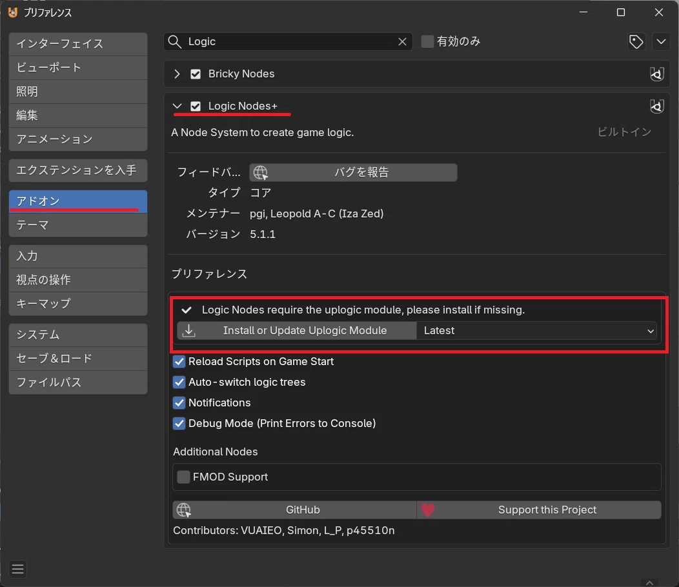Expand the Bricky Nodes add-on entry
The width and height of the screenshot is (679, 587).
tap(177, 74)
